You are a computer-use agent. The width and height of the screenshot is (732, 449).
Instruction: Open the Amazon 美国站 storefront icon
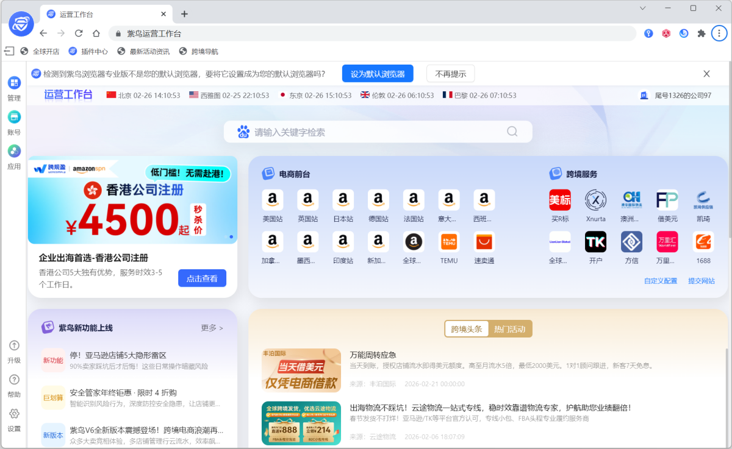(273, 199)
